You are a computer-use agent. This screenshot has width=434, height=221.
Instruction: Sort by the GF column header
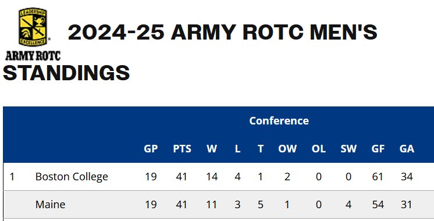click(378, 148)
